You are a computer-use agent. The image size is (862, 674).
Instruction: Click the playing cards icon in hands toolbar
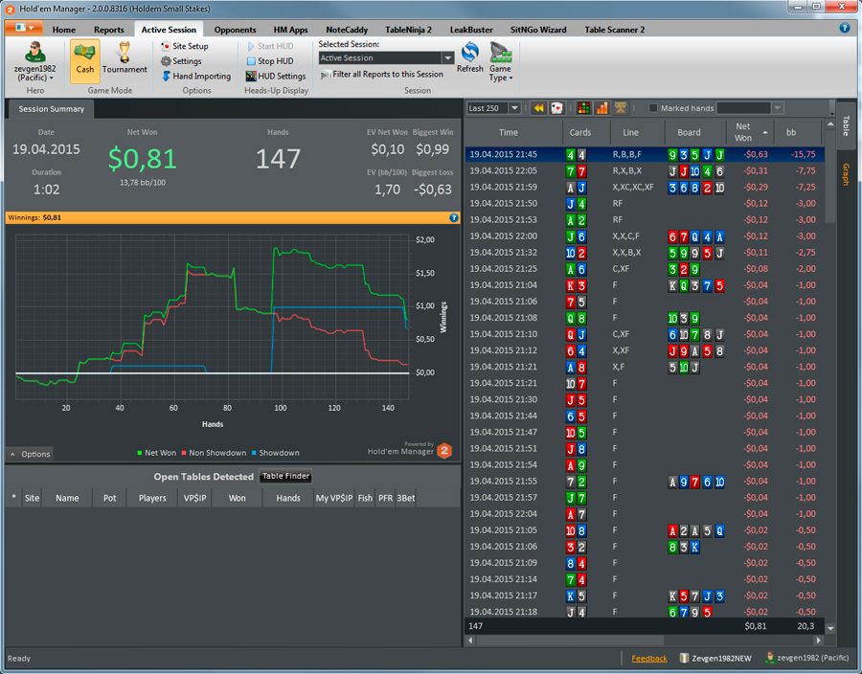(556, 108)
